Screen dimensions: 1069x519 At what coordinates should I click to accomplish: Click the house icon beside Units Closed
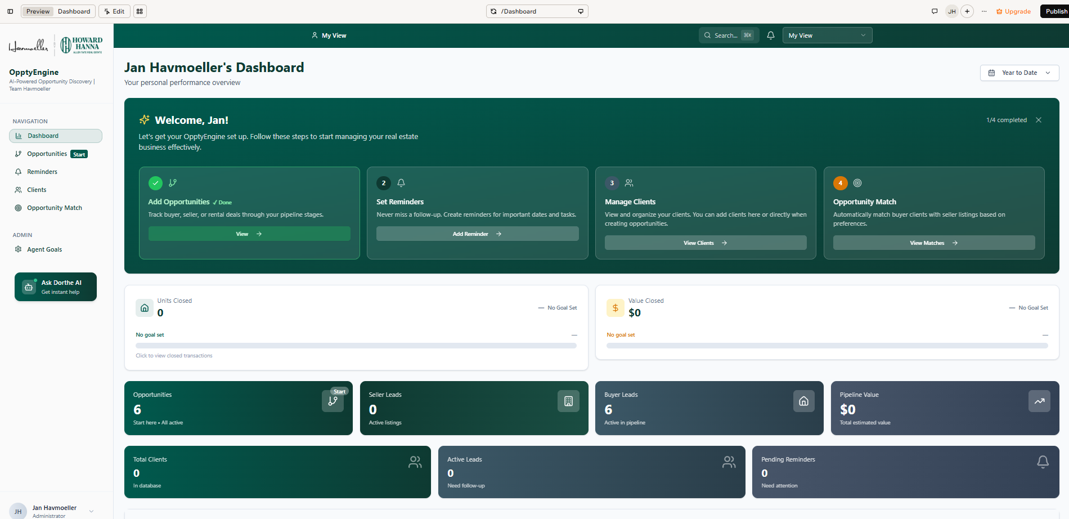(x=145, y=308)
